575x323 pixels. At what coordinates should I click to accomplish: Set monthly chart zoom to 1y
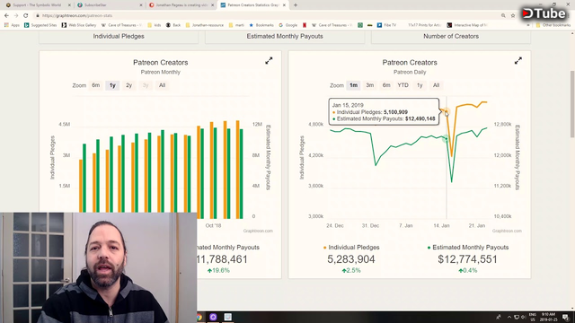tap(112, 85)
